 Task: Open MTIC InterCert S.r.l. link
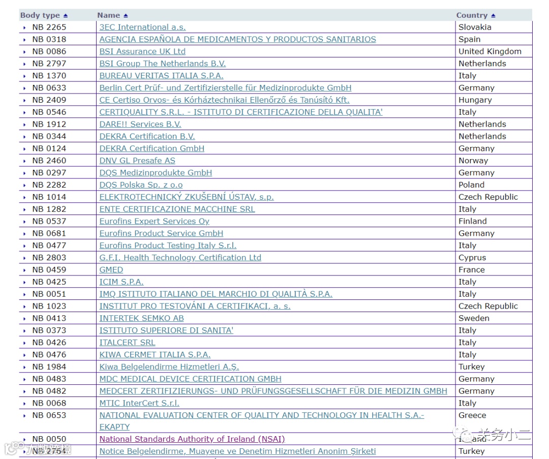coord(139,404)
